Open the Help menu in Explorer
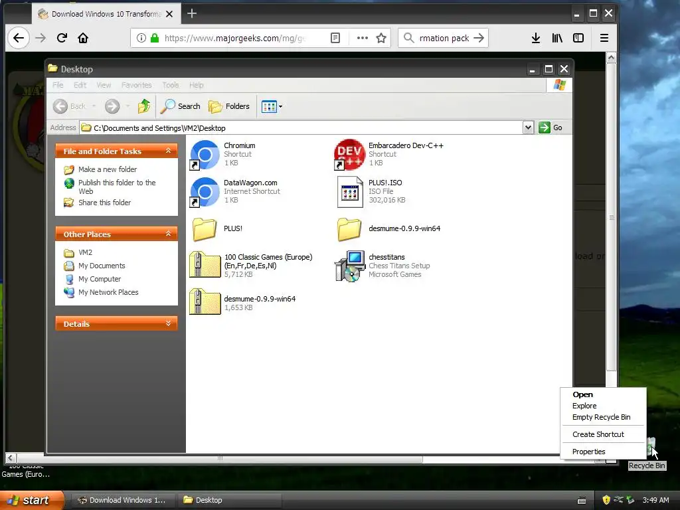 [x=196, y=85]
